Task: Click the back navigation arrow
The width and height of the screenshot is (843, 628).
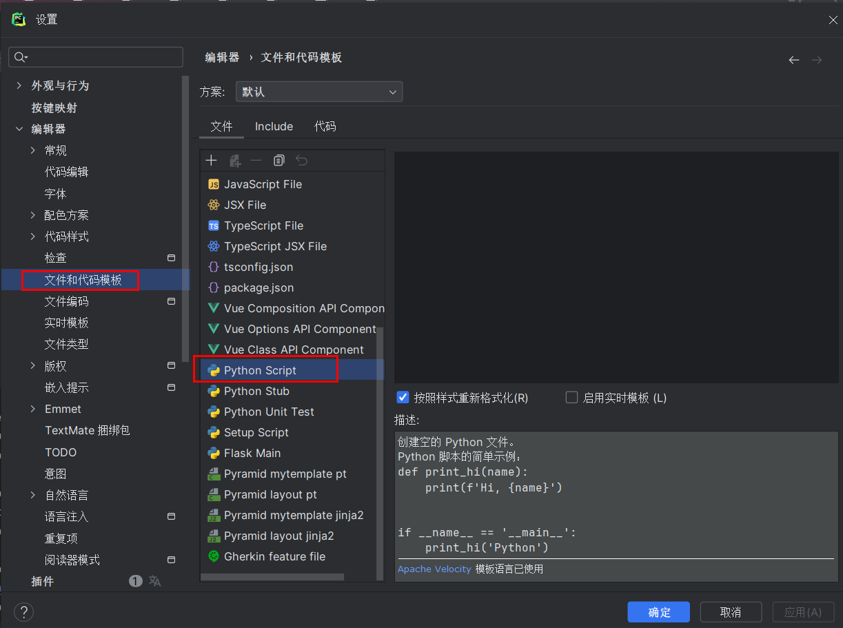Action: pos(794,60)
